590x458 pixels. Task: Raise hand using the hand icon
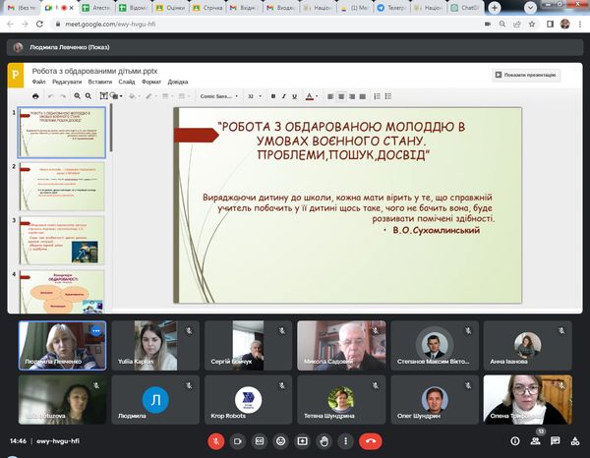coord(324,441)
